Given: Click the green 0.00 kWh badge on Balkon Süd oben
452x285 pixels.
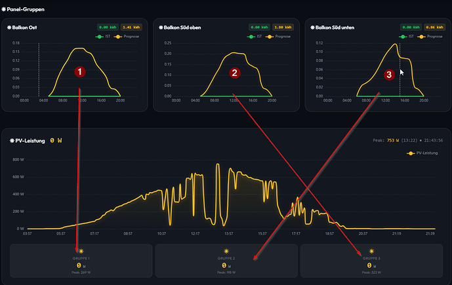Looking at the screenshot, I should (259, 28).
